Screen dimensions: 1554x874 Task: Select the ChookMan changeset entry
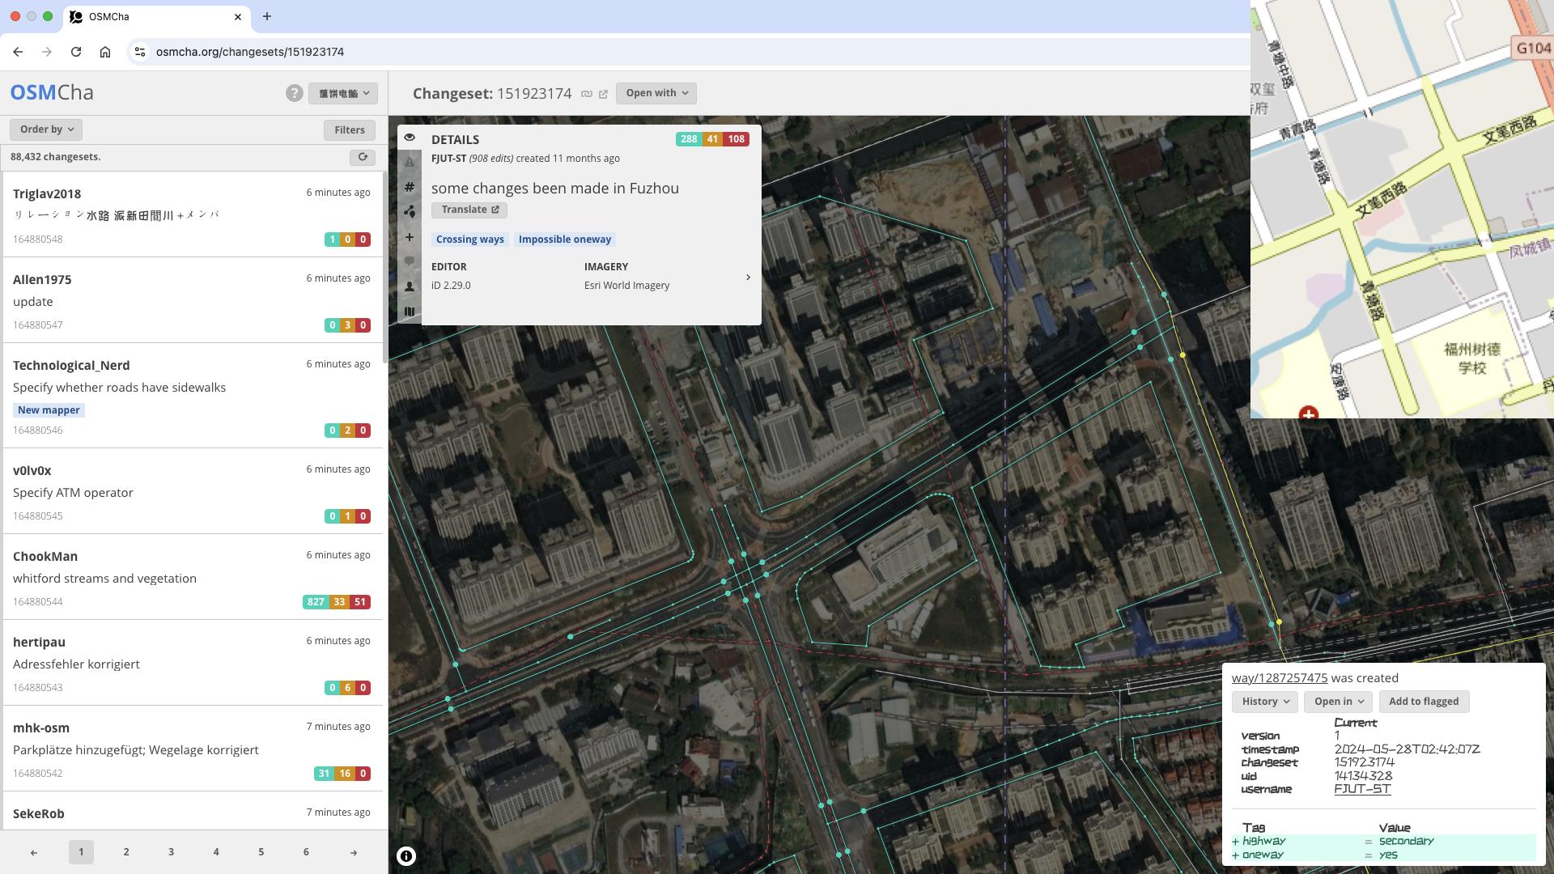click(192, 577)
